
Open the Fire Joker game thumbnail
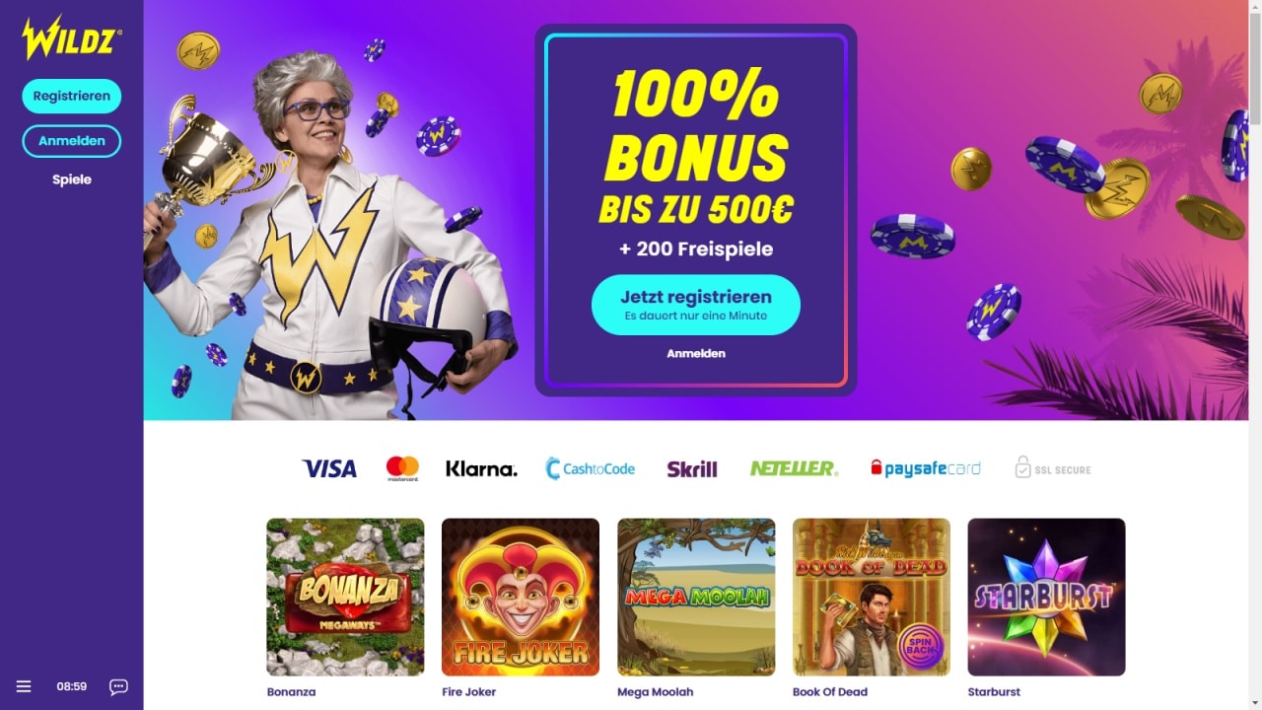pos(521,597)
